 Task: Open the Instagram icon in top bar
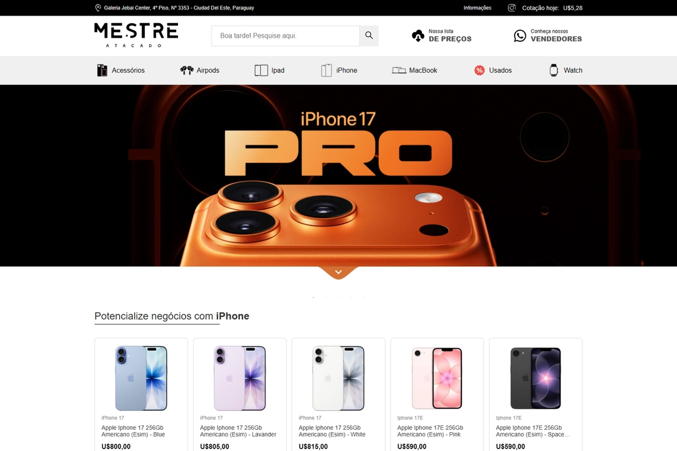(x=512, y=8)
